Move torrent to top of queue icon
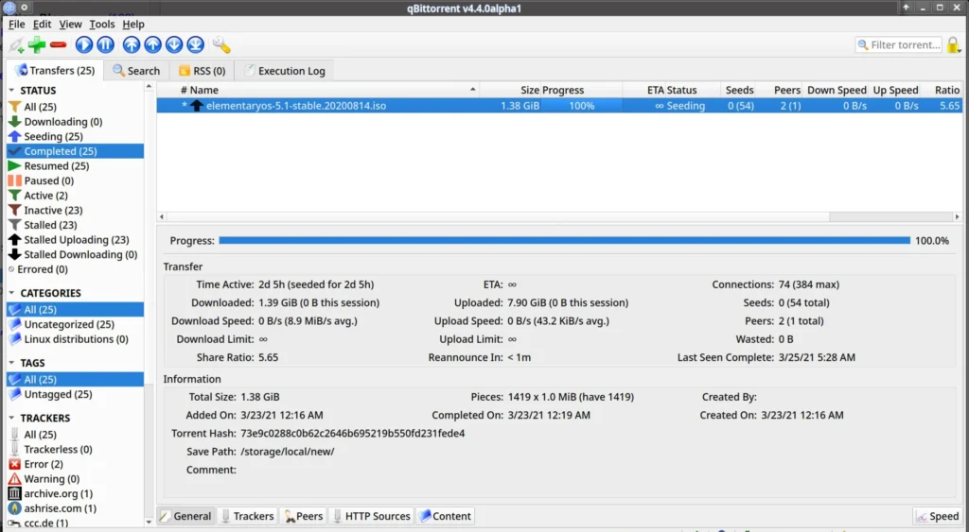Screen dimensions: 969x532 tap(131, 44)
